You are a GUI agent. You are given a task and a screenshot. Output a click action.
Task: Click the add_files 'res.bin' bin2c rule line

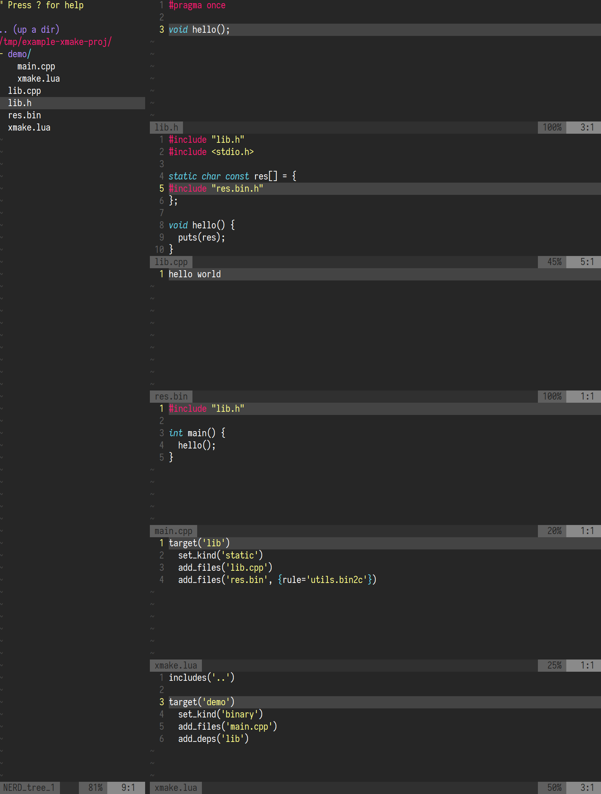coord(277,580)
